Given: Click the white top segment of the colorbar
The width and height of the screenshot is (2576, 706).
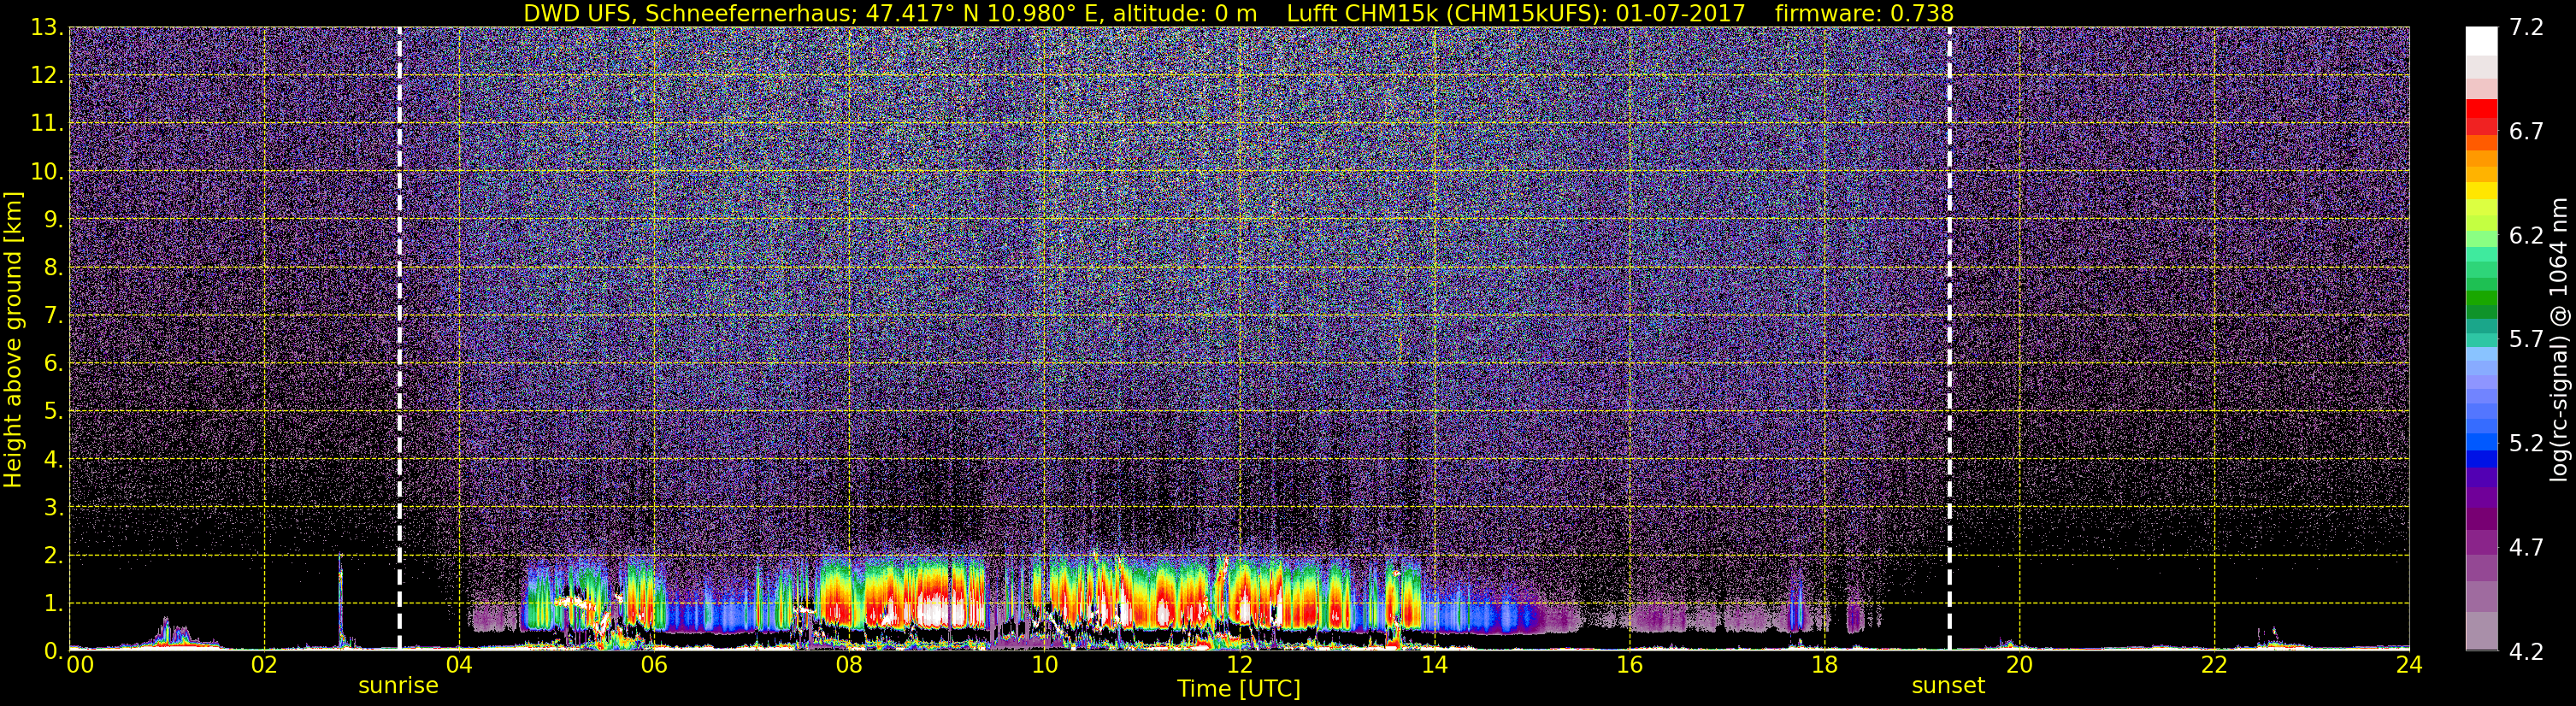Looking at the screenshot, I should 2481,40.
